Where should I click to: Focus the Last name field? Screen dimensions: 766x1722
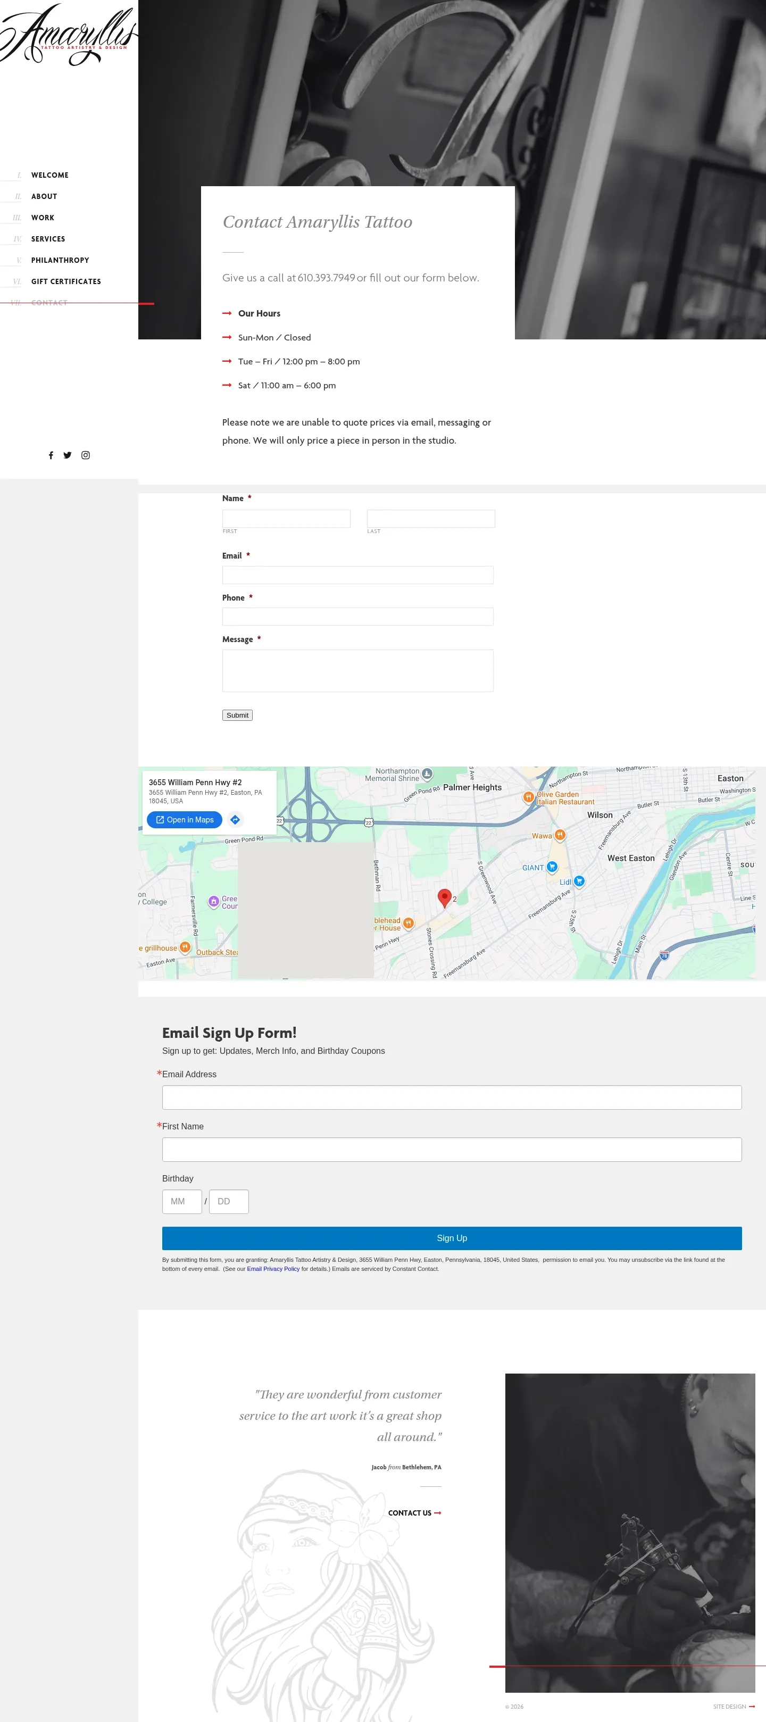(431, 519)
